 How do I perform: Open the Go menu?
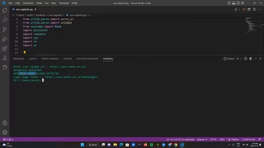tap(47, 3)
